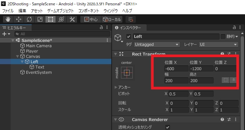The width and height of the screenshot is (245, 130).
Task: Select the Transform tool
Action: tap(61, 19)
